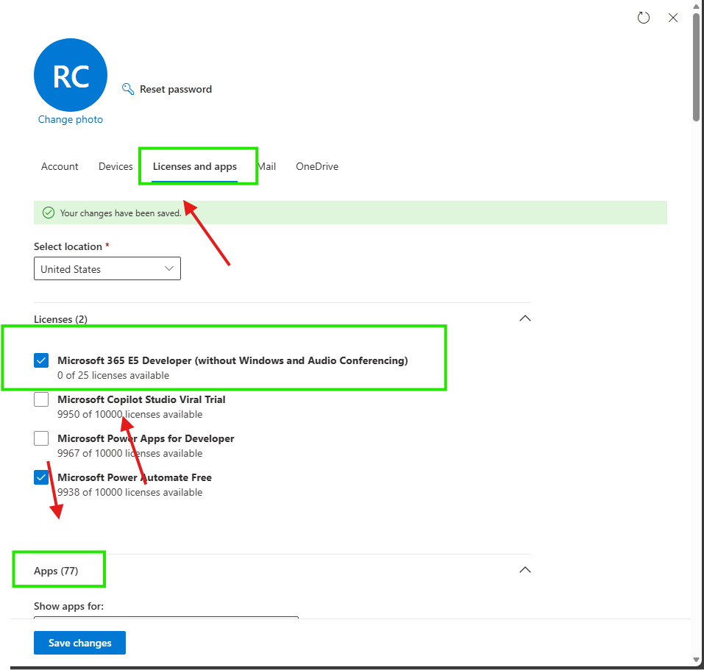Select the Licenses and apps tab
This screenshot has height=670, width=704.
click(194, 166)
